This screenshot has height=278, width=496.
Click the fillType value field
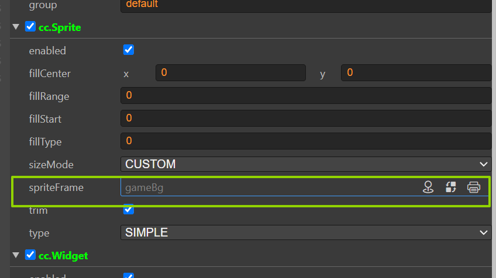tap(306, 141)
